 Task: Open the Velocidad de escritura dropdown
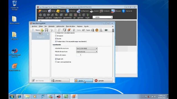pyautogui.click(x=87, y=48)
